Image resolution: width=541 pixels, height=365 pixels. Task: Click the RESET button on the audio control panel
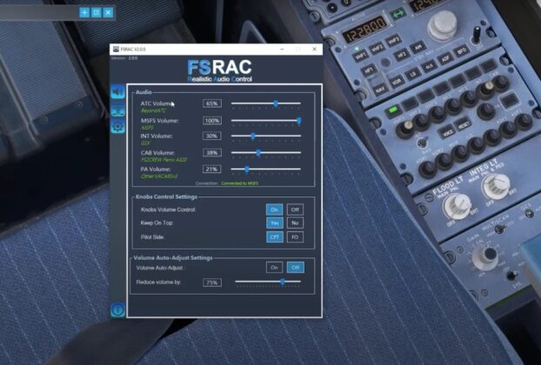tap(464, 124)
